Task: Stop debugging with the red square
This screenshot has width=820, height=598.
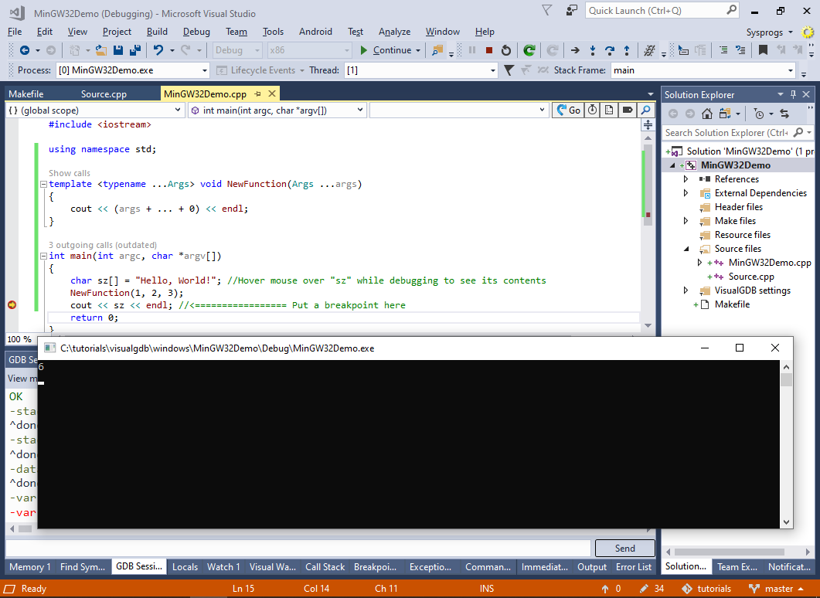Action: 489,50
